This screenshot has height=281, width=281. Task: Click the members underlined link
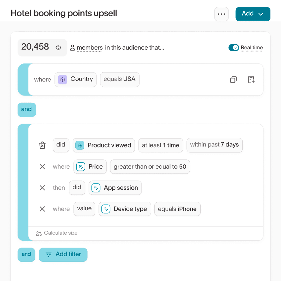(89, 48)
